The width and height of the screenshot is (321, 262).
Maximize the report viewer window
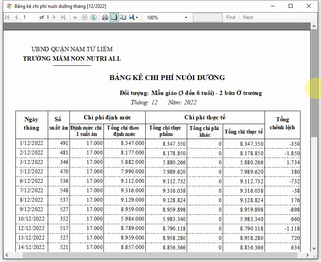click(x=291, y=6)
